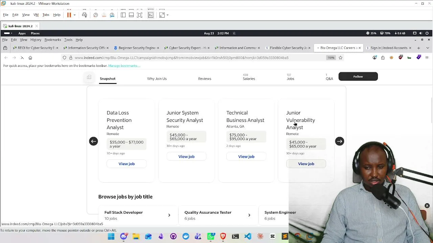This screenshot has height=243, width=433.
Task: List all tabs with dropdown chevron
Action: (x=428, y=48)
